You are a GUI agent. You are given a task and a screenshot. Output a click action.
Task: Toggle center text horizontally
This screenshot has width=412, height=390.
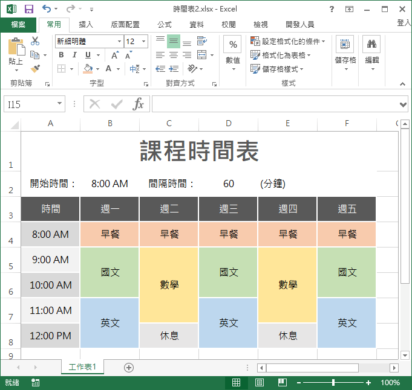[x=174, y=55]
